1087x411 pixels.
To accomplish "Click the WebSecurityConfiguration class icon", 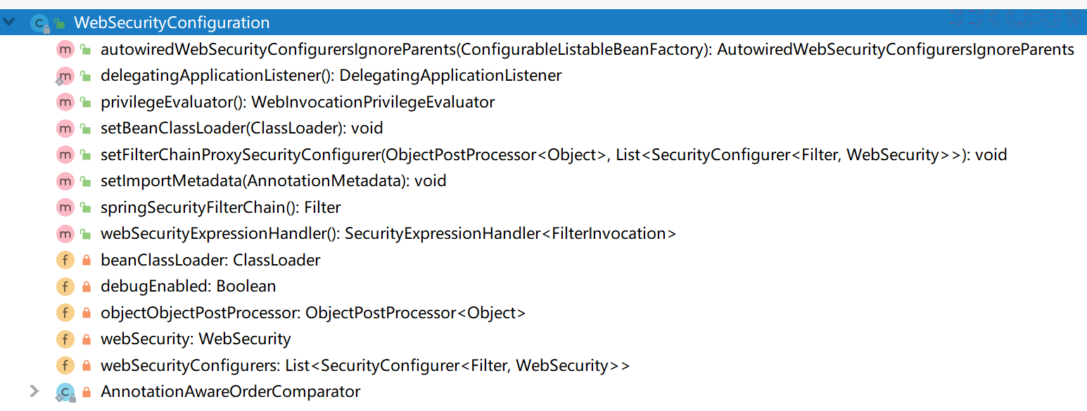I will click(x=39, y=23).
